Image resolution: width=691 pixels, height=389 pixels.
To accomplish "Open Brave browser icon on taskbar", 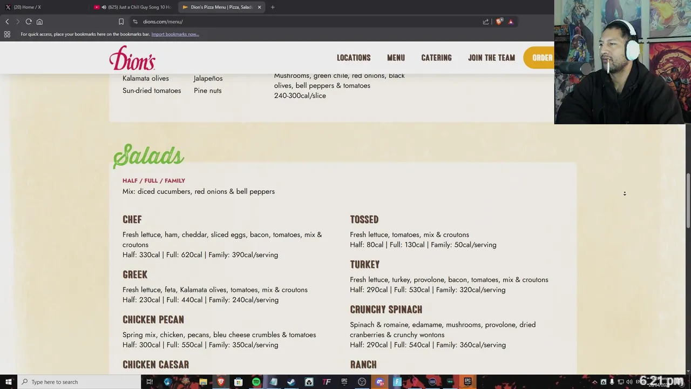I will click(x=221, y=382).
